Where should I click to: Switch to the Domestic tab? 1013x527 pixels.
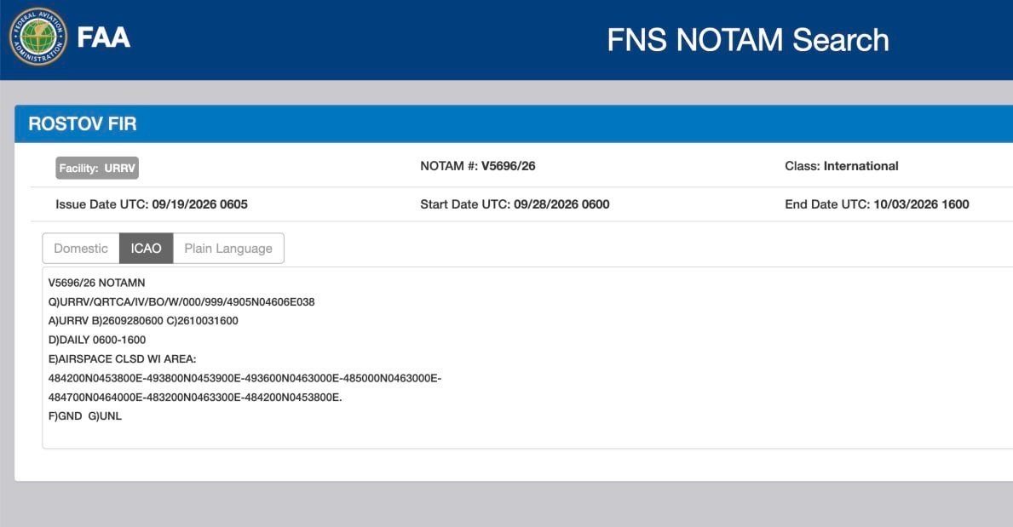(x=81, y=248)
